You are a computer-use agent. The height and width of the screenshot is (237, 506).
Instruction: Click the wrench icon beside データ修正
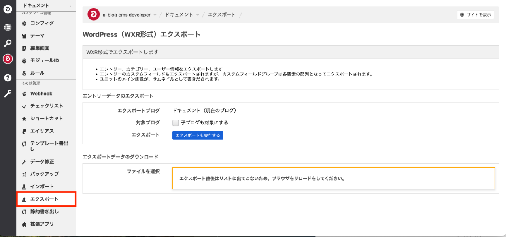coord(24,162)
